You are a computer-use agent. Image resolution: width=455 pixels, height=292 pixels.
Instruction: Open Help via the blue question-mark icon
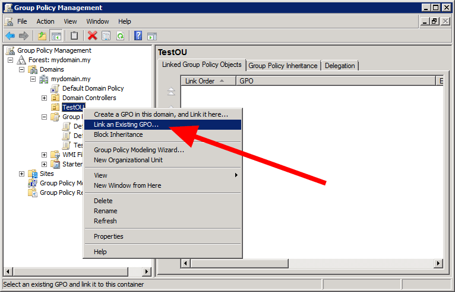138,36
